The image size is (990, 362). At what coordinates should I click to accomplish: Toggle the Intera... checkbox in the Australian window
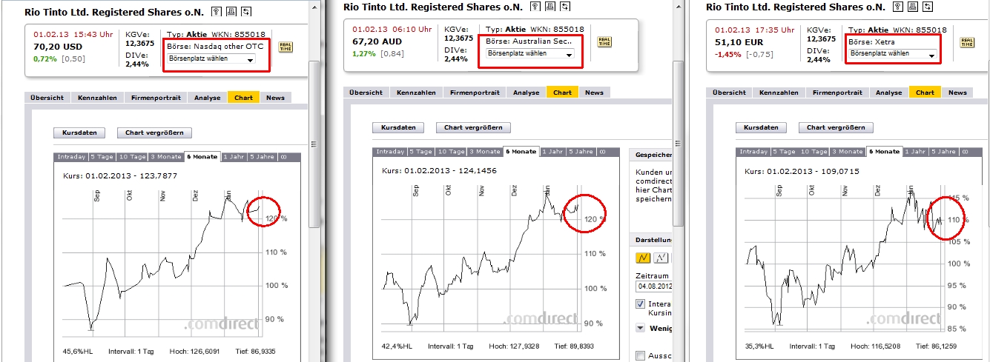coord(640,304)
